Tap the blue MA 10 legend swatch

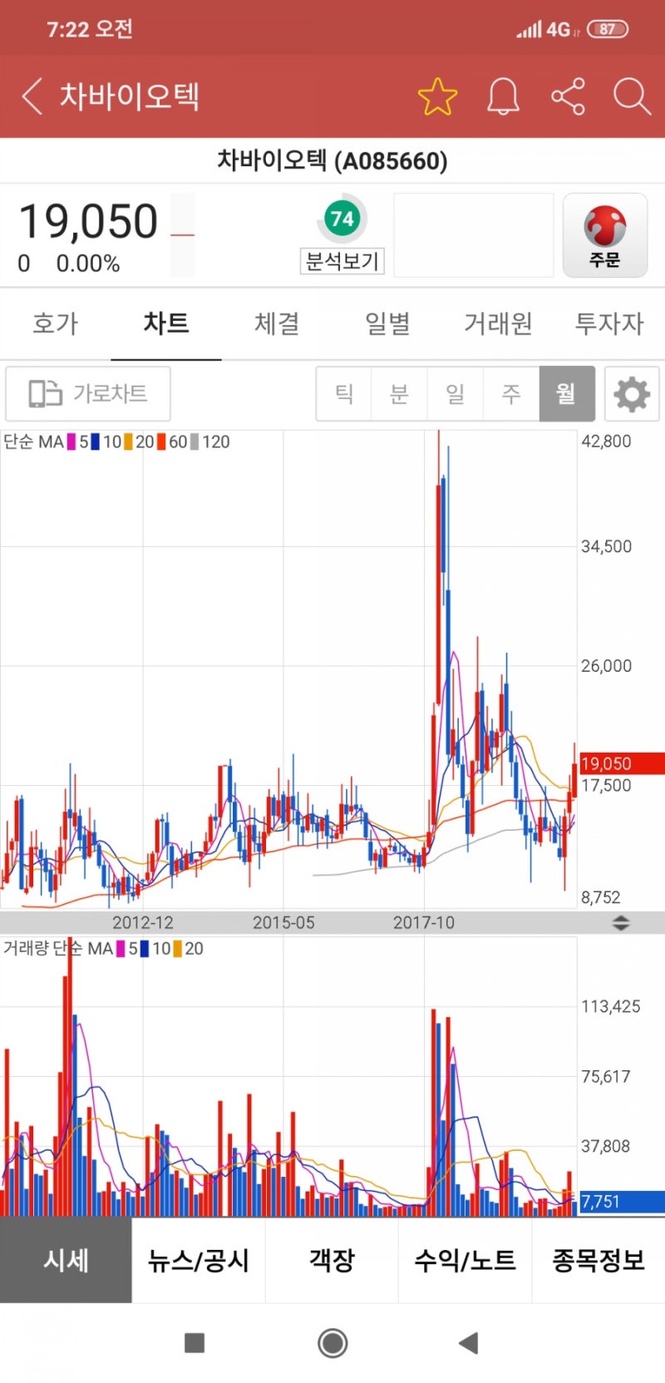coord(96,442)
